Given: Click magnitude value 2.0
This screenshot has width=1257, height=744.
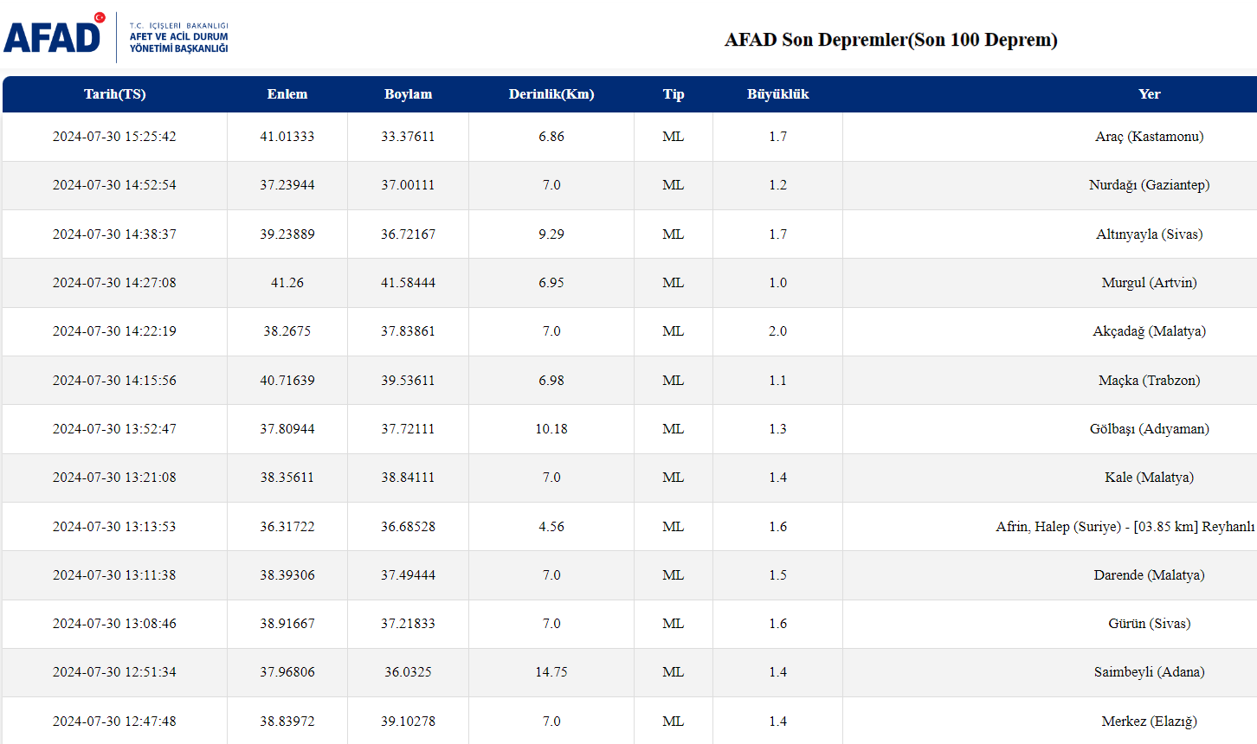Looking at the screenshot, I should click(x=778, y=331).
